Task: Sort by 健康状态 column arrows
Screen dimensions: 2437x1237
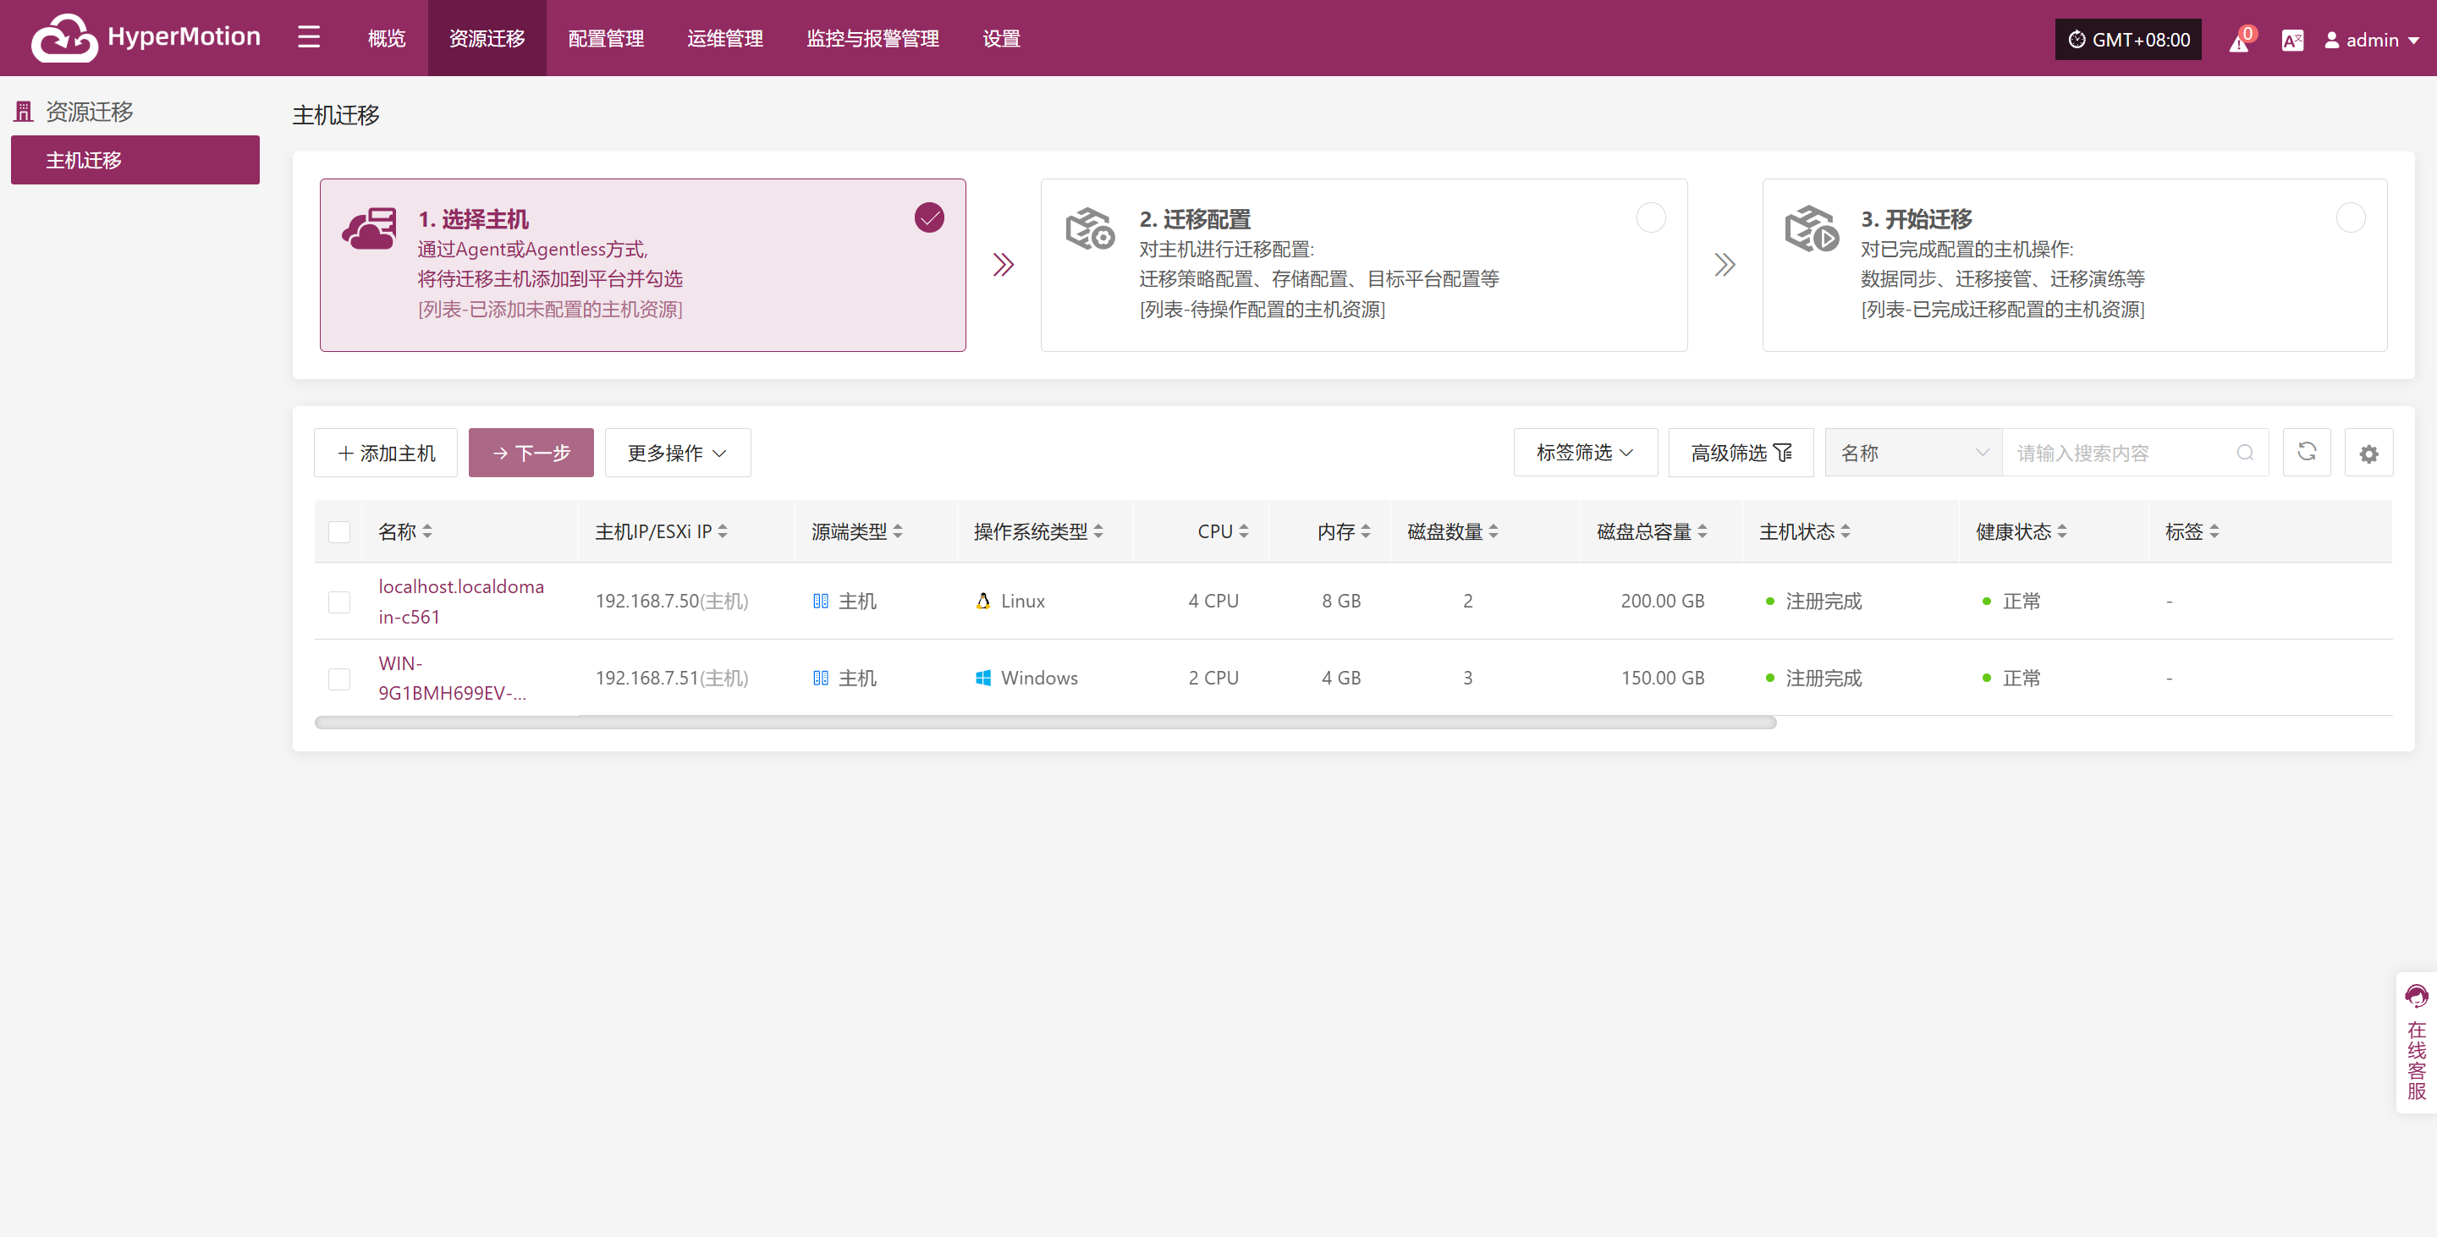Action: 2062,531
